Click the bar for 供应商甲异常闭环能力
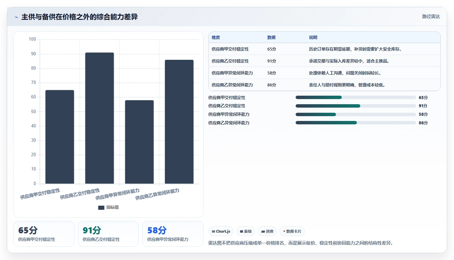This screenshot has width=454, height=260. pos(139,142)
